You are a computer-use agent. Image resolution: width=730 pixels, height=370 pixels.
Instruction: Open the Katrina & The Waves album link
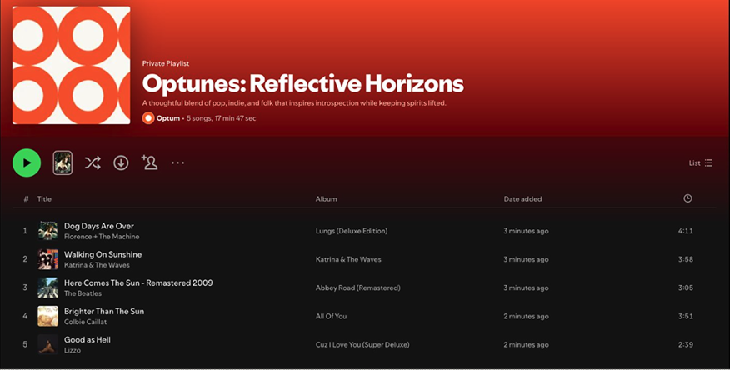[348, 259]
